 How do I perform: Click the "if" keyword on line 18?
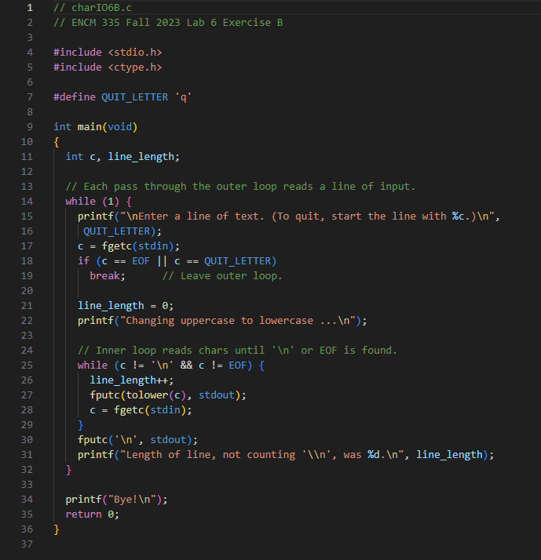pyautogui.click(x=84, y=261)
